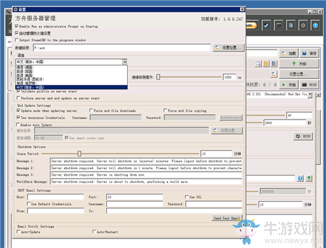Click speed value field showing 1000

point(230,77)
